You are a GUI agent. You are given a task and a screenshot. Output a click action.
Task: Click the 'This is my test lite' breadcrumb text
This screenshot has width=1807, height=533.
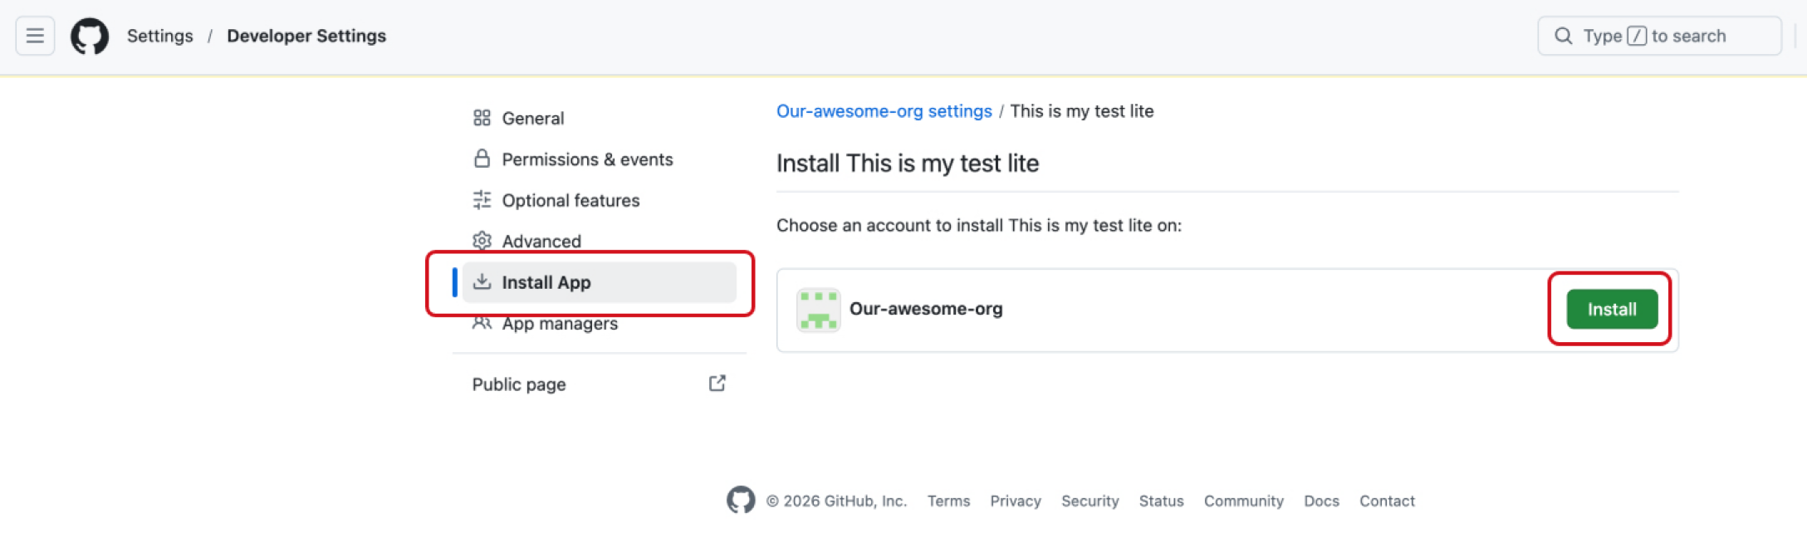coord(1082,111)
